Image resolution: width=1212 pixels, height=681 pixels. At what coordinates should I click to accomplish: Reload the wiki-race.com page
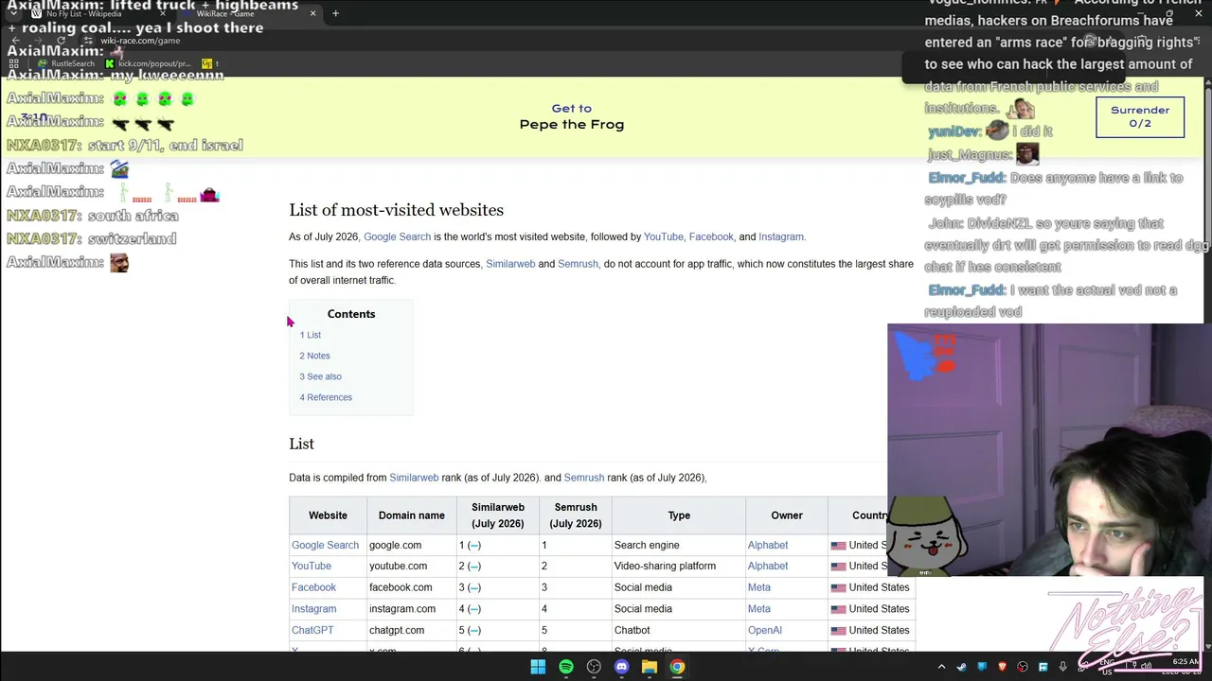tap(61, 41)
